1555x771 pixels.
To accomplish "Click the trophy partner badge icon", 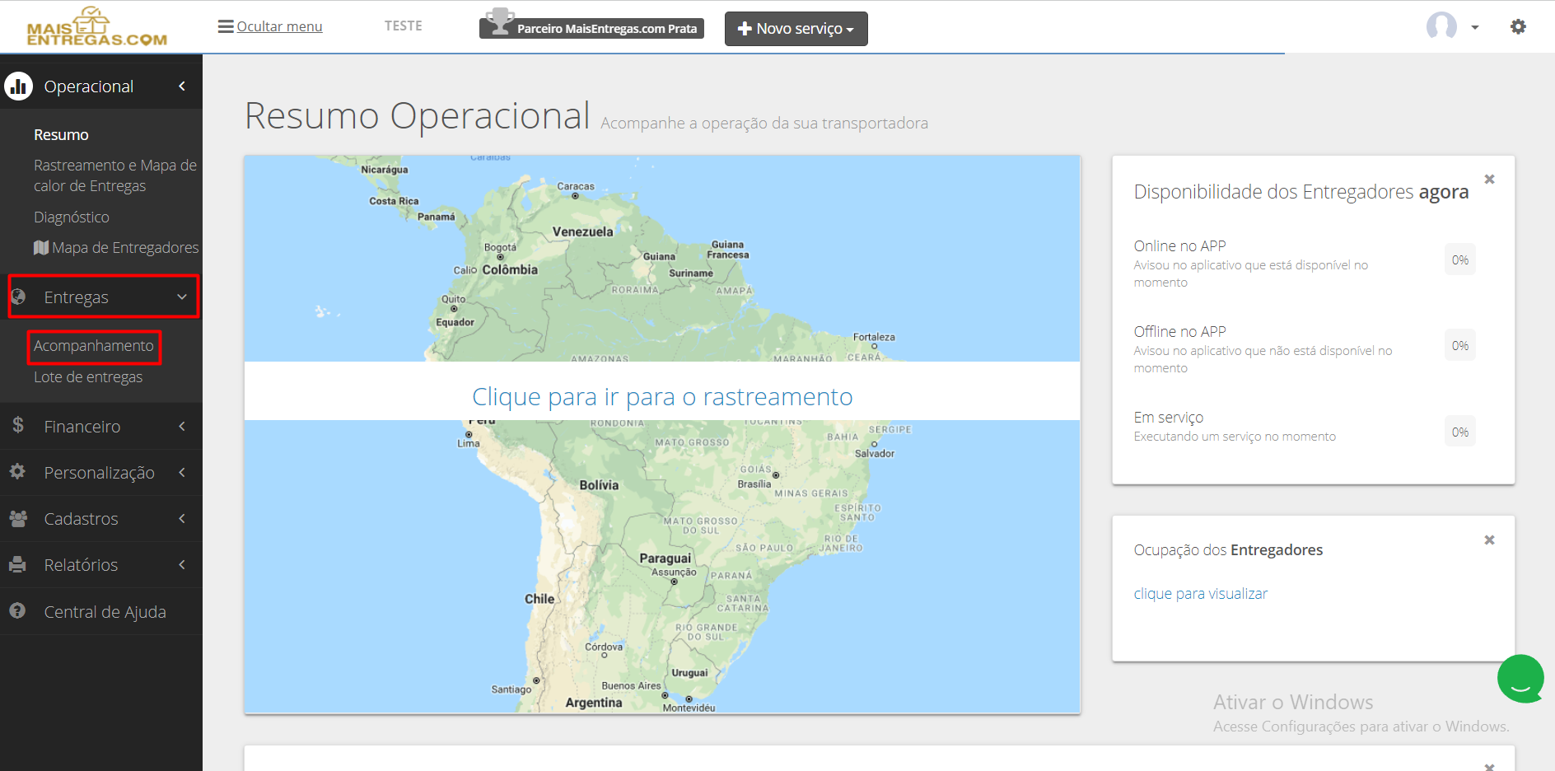I will coord(499,21).
